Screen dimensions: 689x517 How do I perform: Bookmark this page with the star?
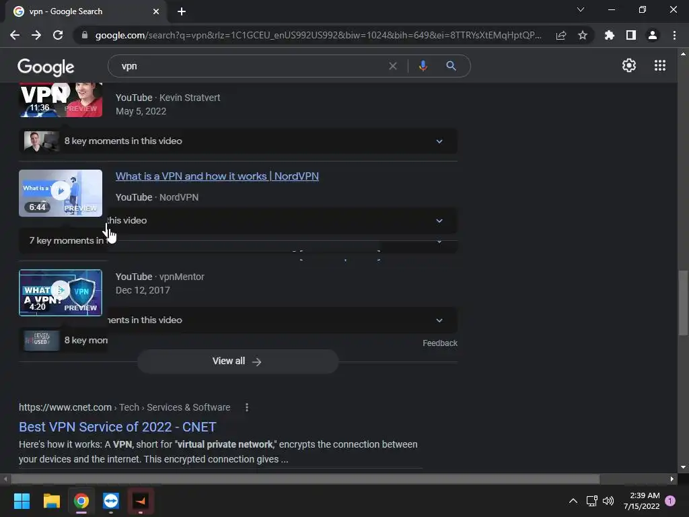(x=583, y=35)
